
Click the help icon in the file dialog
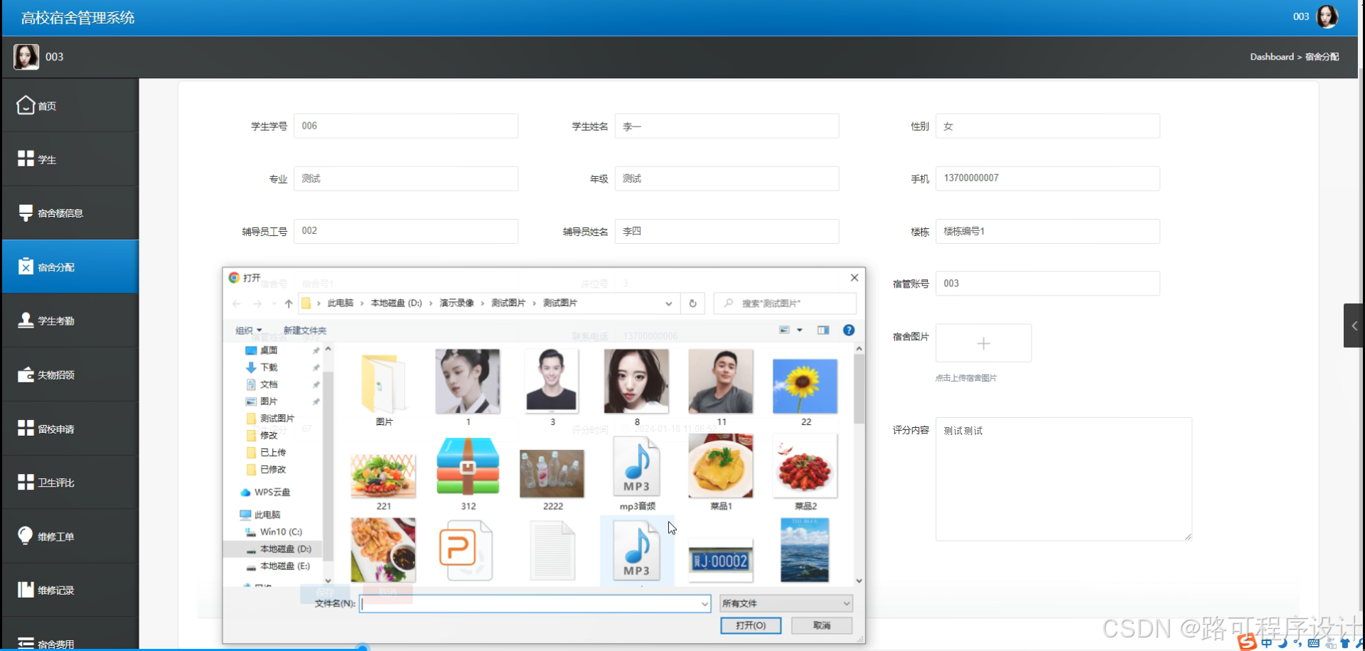(848, 330)
